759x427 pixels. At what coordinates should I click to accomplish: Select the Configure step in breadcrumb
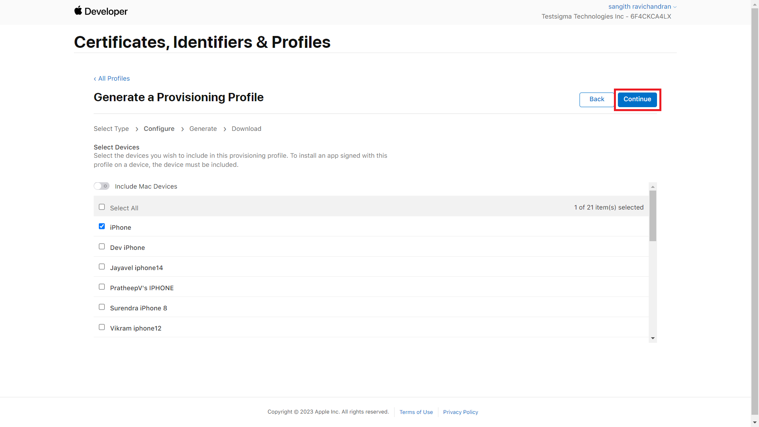pyautogui.click(x=160, y=128)
